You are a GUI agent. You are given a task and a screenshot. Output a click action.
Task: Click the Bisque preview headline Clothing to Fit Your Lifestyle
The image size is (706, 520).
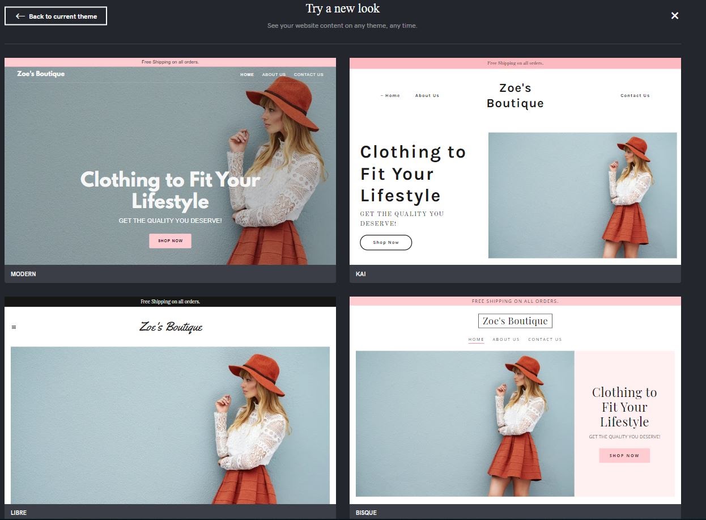click(x=624, y=407)
